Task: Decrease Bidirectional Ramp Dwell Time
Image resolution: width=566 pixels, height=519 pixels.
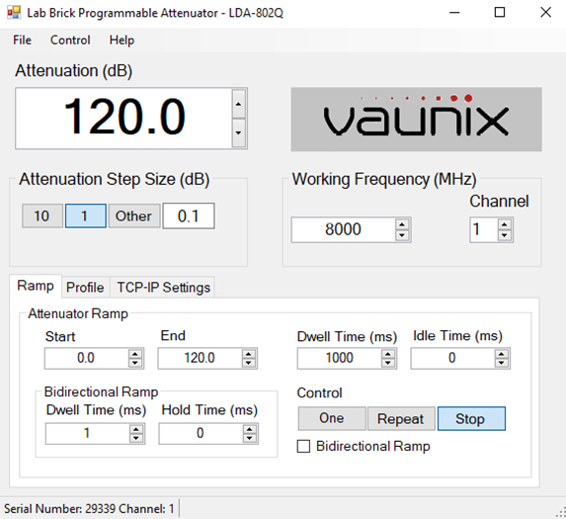Action: pos(136,438)
